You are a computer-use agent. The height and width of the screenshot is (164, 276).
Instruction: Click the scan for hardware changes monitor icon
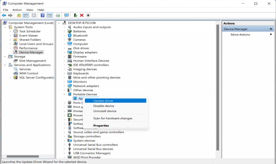click(x=67, y=15)
